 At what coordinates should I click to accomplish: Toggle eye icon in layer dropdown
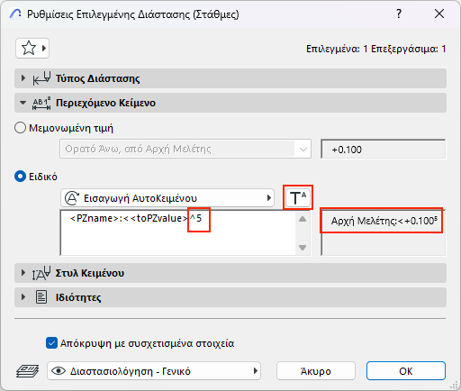[x=59, y=371]
